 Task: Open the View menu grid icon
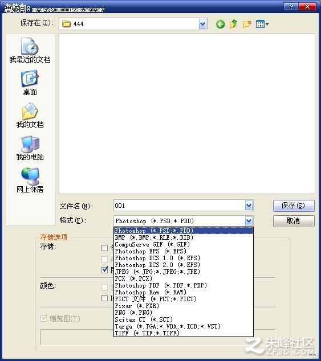262,24
